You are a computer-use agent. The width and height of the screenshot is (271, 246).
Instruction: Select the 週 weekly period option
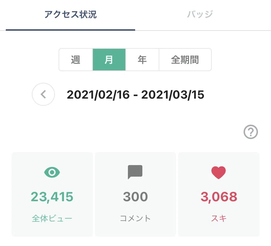76,60
